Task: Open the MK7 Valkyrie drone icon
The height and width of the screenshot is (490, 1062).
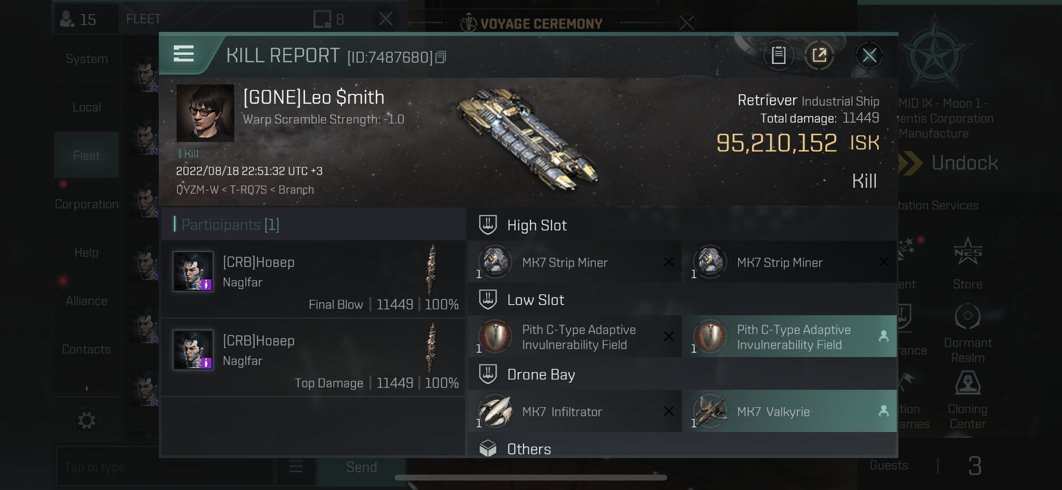Action: 710,411
